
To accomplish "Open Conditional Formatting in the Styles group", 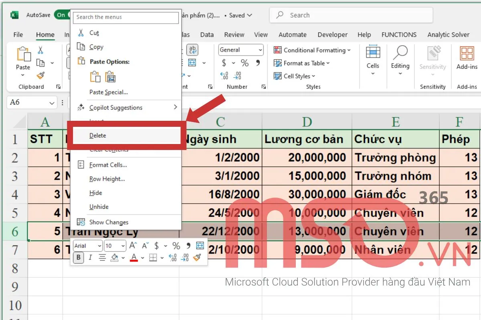I will pos(312,50).
